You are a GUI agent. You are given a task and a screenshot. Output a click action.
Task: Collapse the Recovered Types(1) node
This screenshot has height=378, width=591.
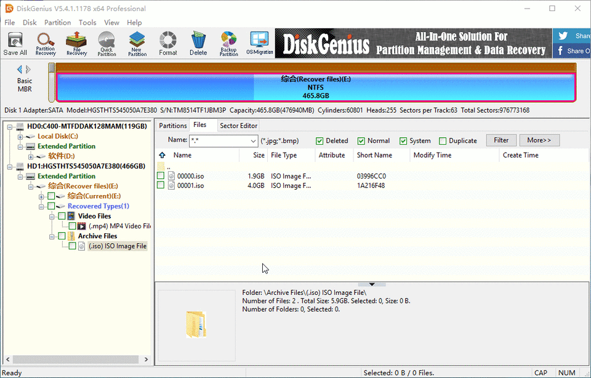[41, 206]
